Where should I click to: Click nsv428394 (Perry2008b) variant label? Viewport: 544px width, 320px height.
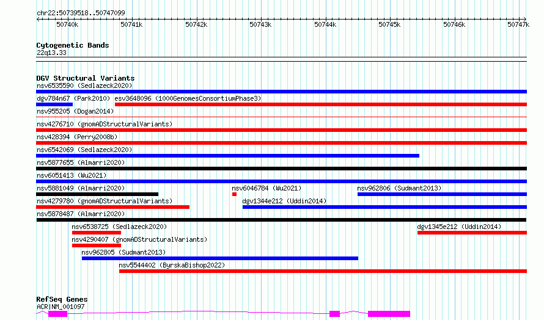[77, 137]
